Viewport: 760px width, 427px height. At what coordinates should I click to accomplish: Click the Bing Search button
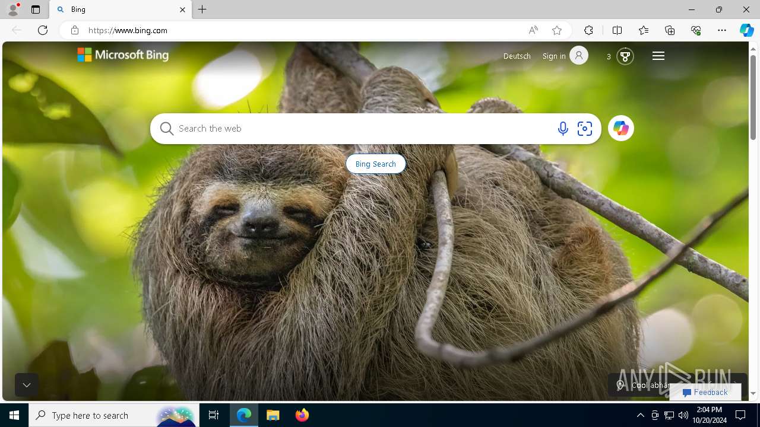pyautogui.click(x=376, y=164)
